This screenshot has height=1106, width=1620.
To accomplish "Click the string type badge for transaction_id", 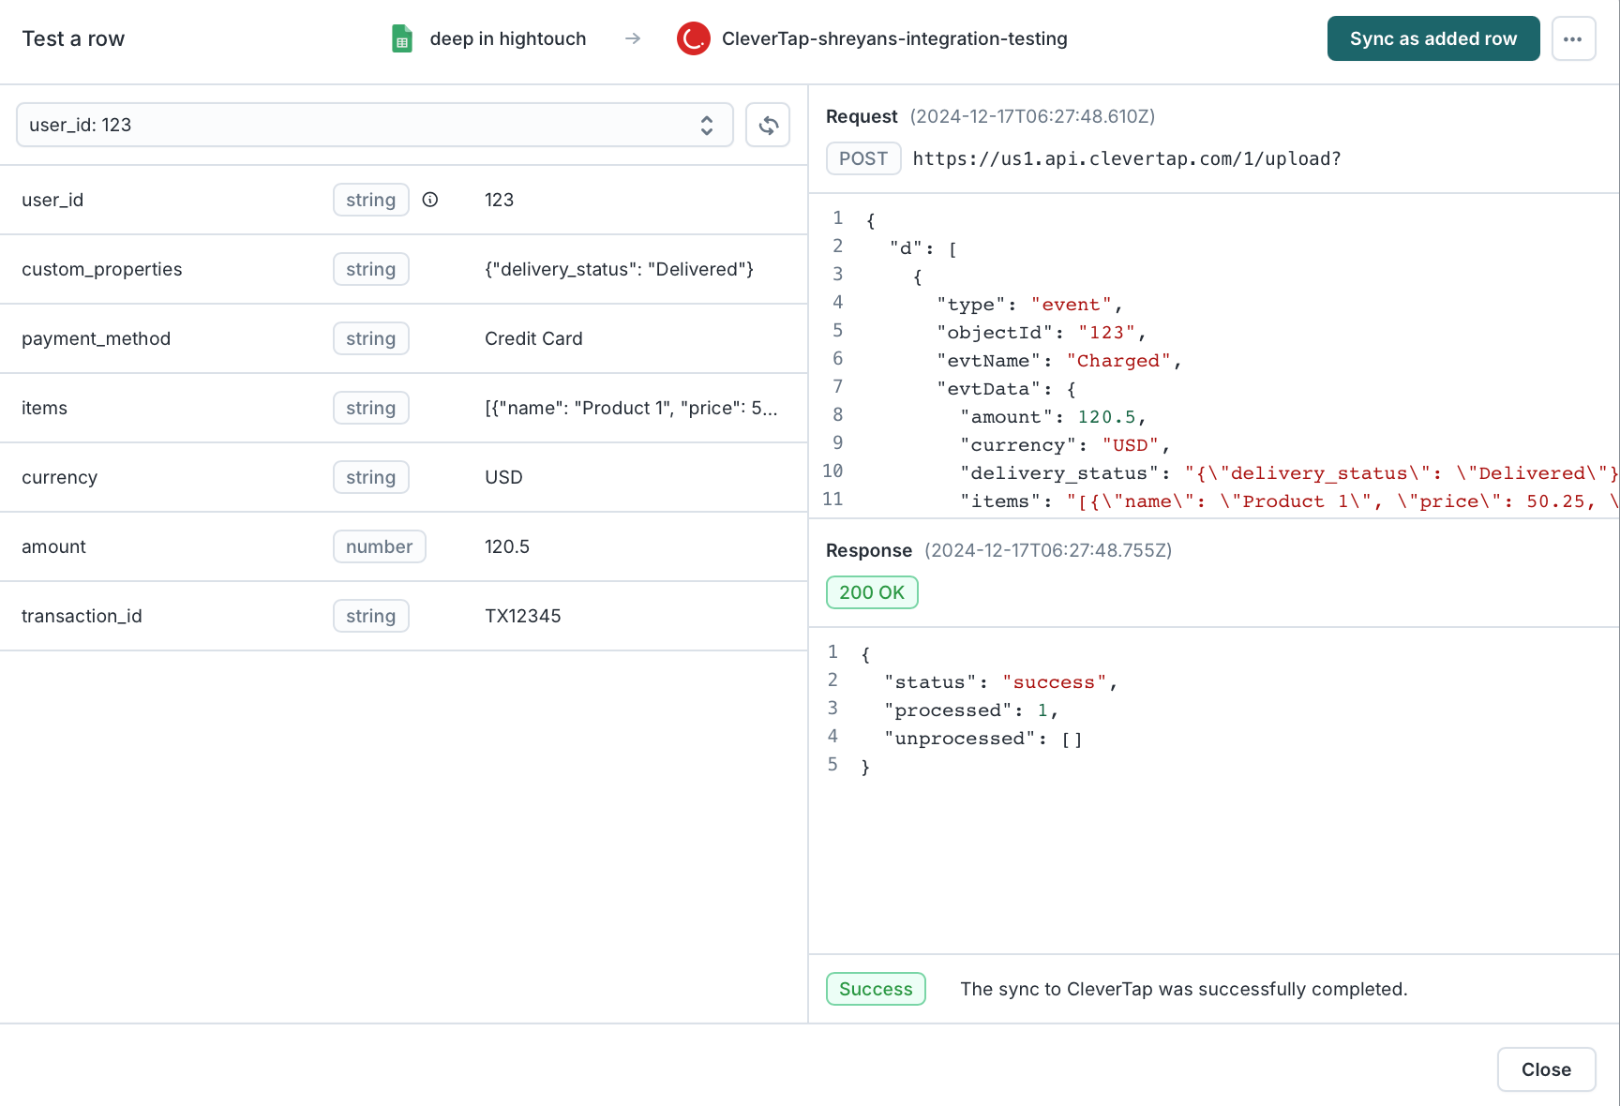I will click(371, 616).
